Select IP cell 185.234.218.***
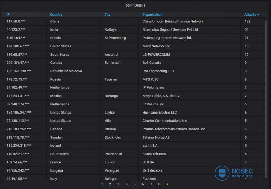 19,146
